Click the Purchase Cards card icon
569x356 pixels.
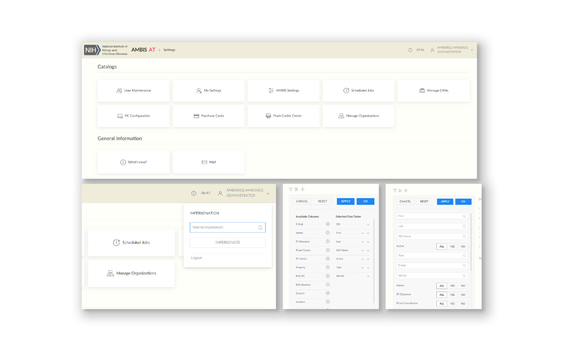(196, 116)
